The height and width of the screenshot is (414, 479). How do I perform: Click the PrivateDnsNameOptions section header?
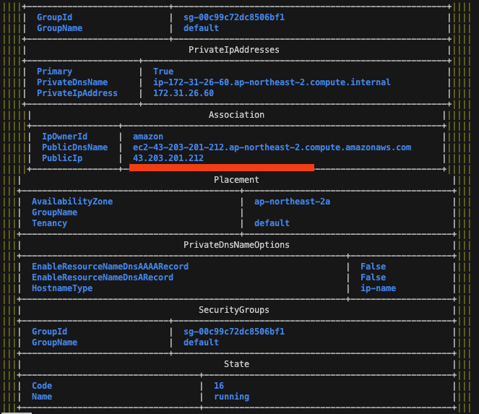(236, 245)
